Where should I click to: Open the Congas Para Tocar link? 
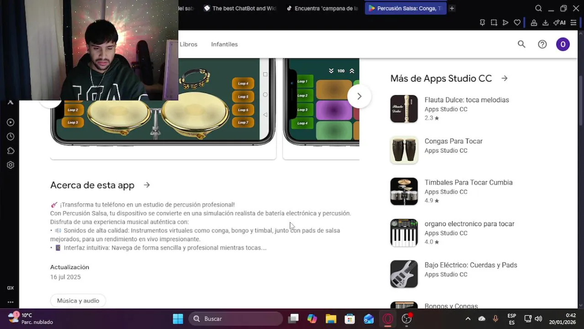click(x=453, y=141)
